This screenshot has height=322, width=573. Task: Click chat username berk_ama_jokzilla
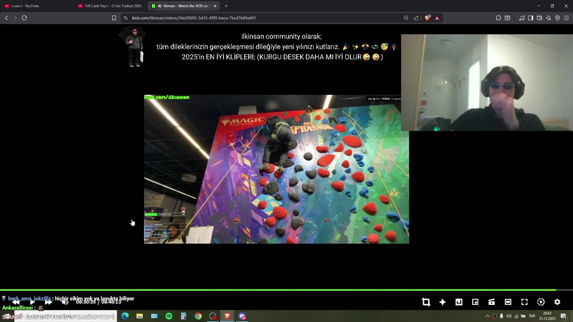pos(30,298)
